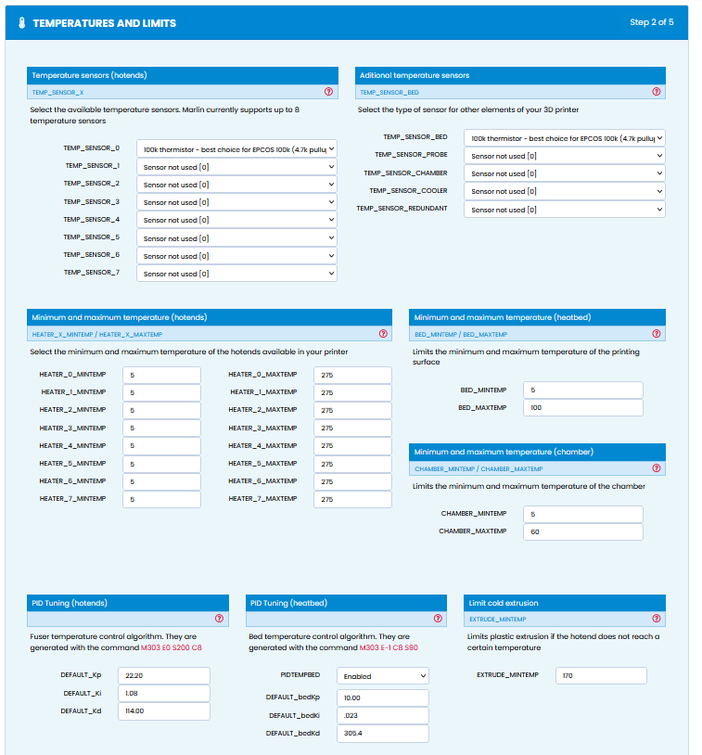Click the DEFAULT_bedKd input field
This screenshot has height=755, width=702.
(383, 734)
